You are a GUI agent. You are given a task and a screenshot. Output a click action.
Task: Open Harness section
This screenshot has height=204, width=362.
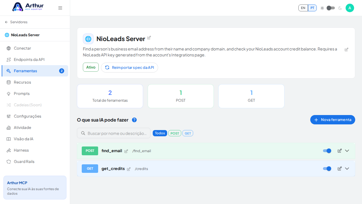pos(35,150)
